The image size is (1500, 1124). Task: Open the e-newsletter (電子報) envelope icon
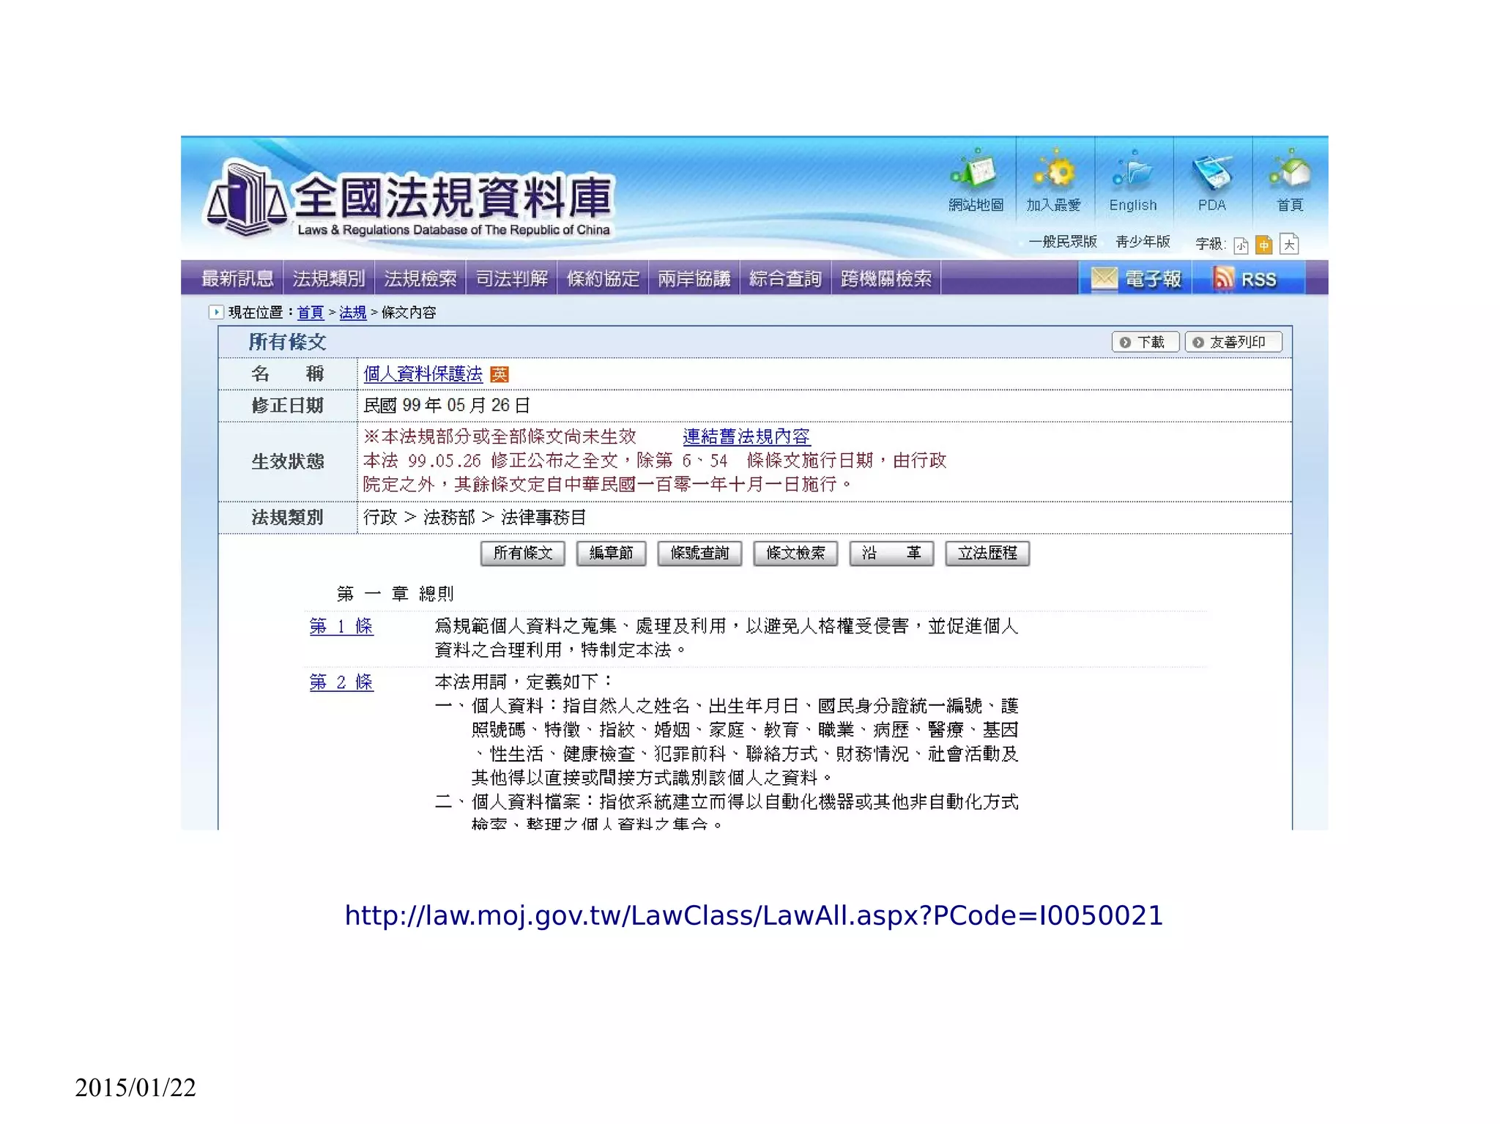(1104, 279)
